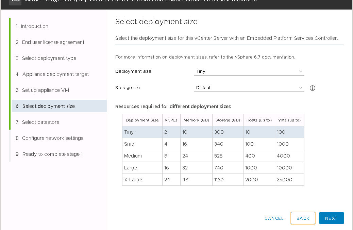This screenshot has width=353, height=230.
Task: Click the Medium deployment size row
Action: tap(213, 156)
